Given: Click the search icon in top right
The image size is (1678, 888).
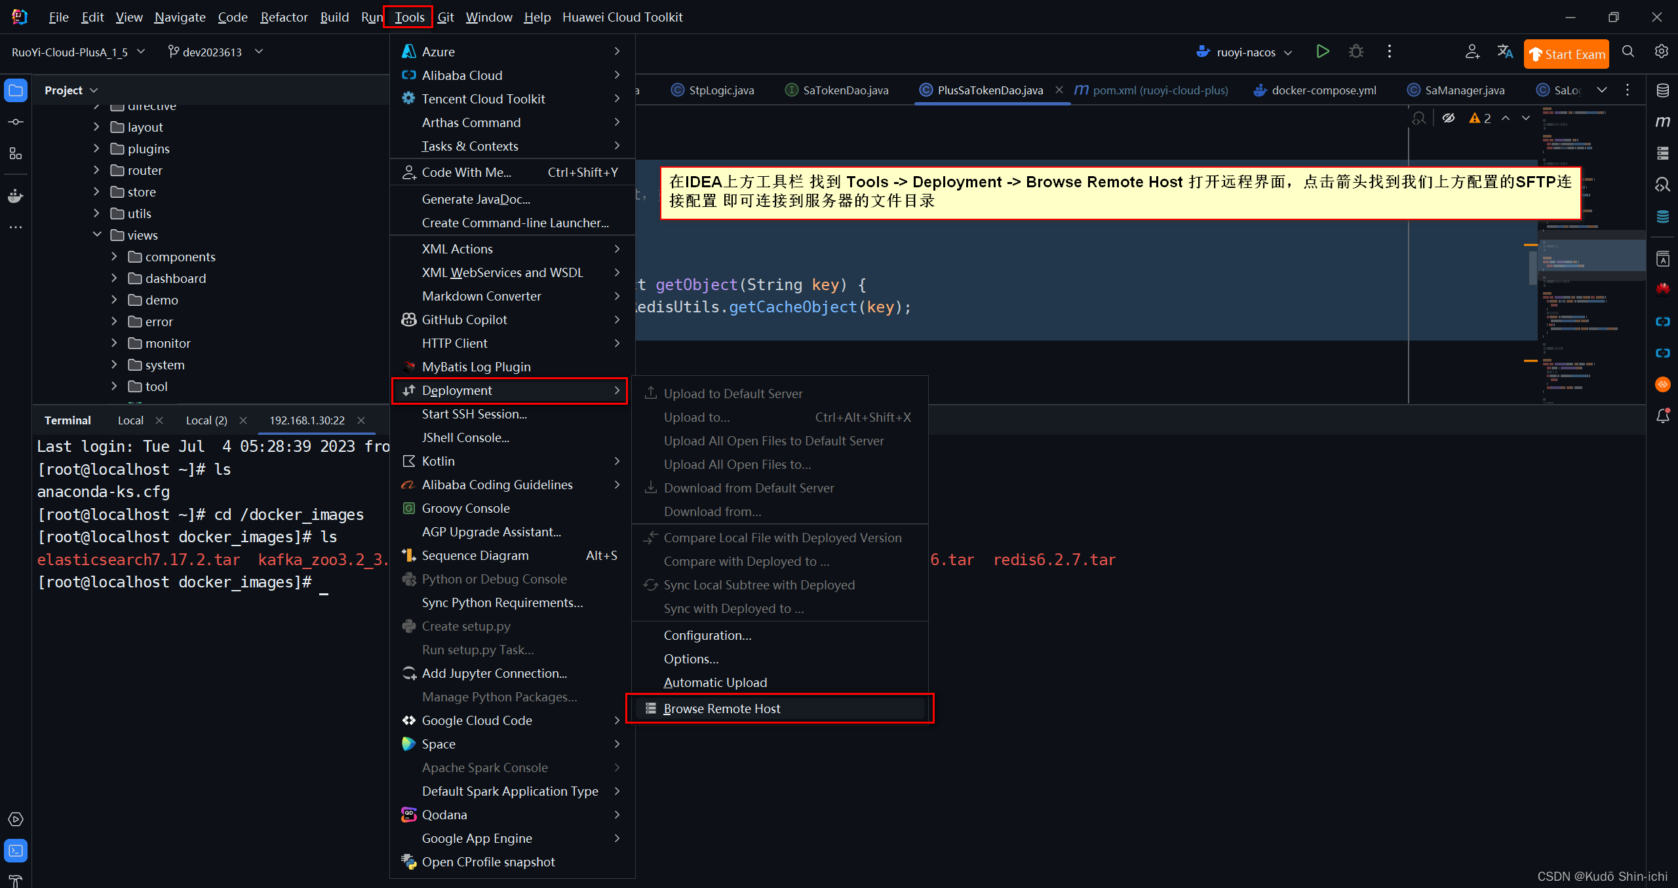Looking at the screenshot, I should [x=1628, y=52].
